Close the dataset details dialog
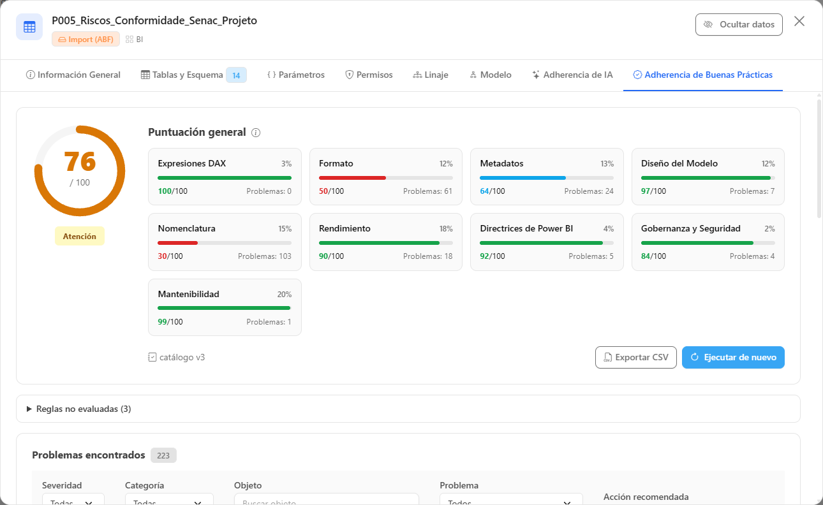The image size is (823, 505). pyautogui.click(x=799, y=21)
